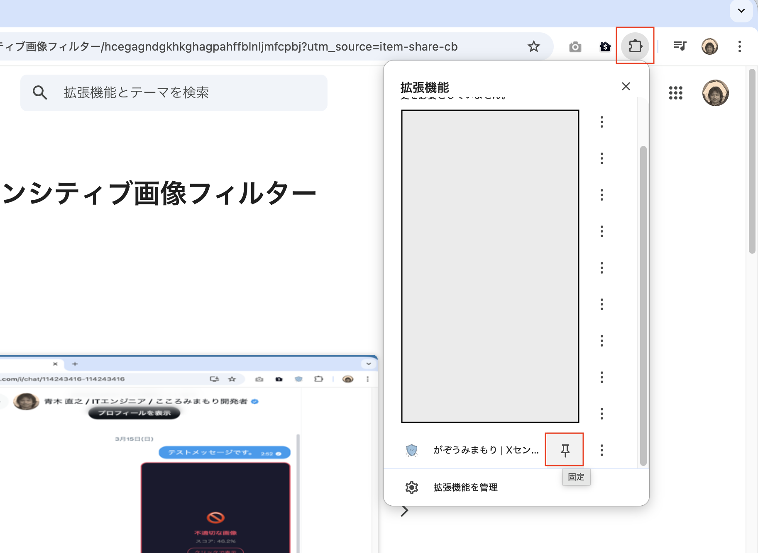Viewport: 758px width, 553px height.
Task: Expand the arrow at bottom of extensions popup
Action: point(404,511)
